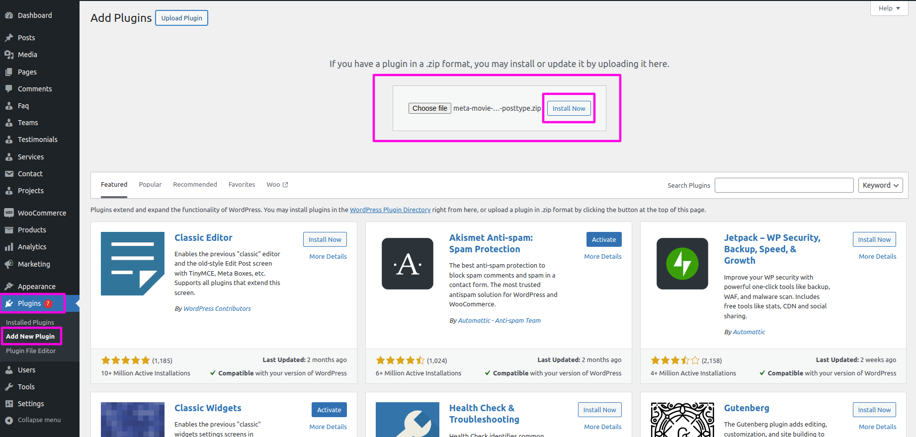This screenshot has height=437, width=916.
Task: Click the Choose file button
Action: point(430,108)
